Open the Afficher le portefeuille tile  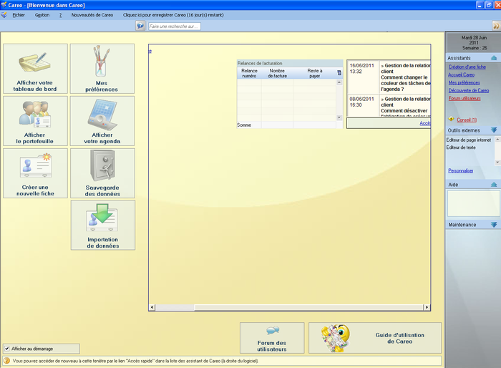(36, 121)
